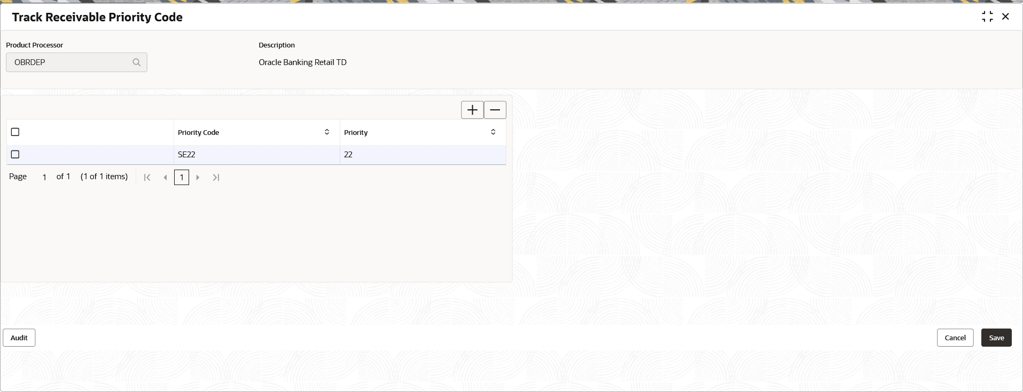Close the Track Receivable Priority Code window
This screenshot has height=392, width=1023.
point(1005,17)
